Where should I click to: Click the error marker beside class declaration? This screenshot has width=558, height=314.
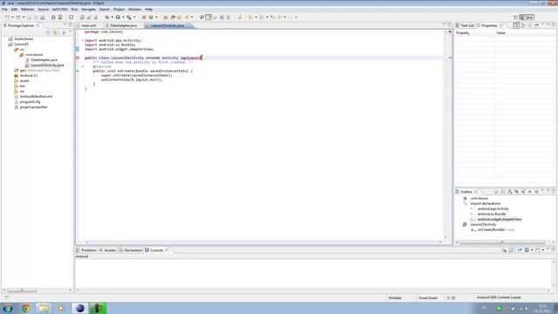coord(78,58)
